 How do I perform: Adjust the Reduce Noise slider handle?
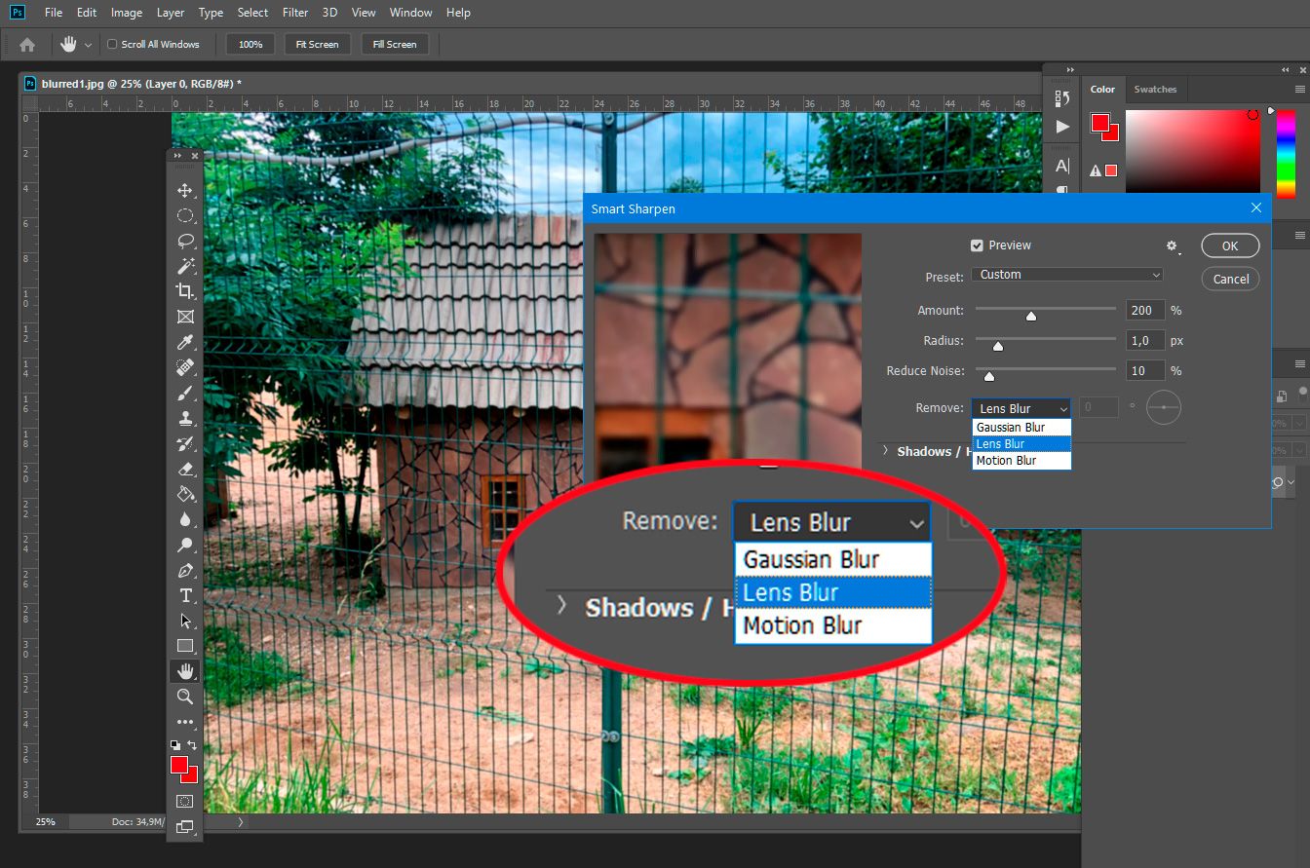(x=989, y=376)
